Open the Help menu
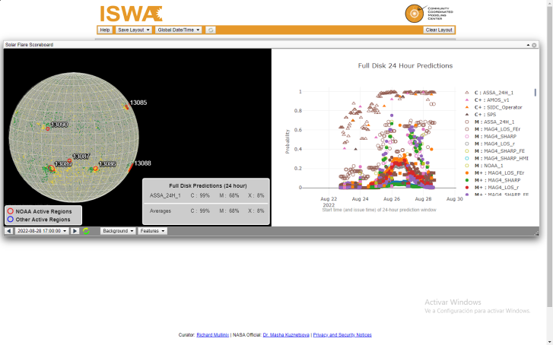553x345 pixels. pyautogui.click(x=105, y=30)
